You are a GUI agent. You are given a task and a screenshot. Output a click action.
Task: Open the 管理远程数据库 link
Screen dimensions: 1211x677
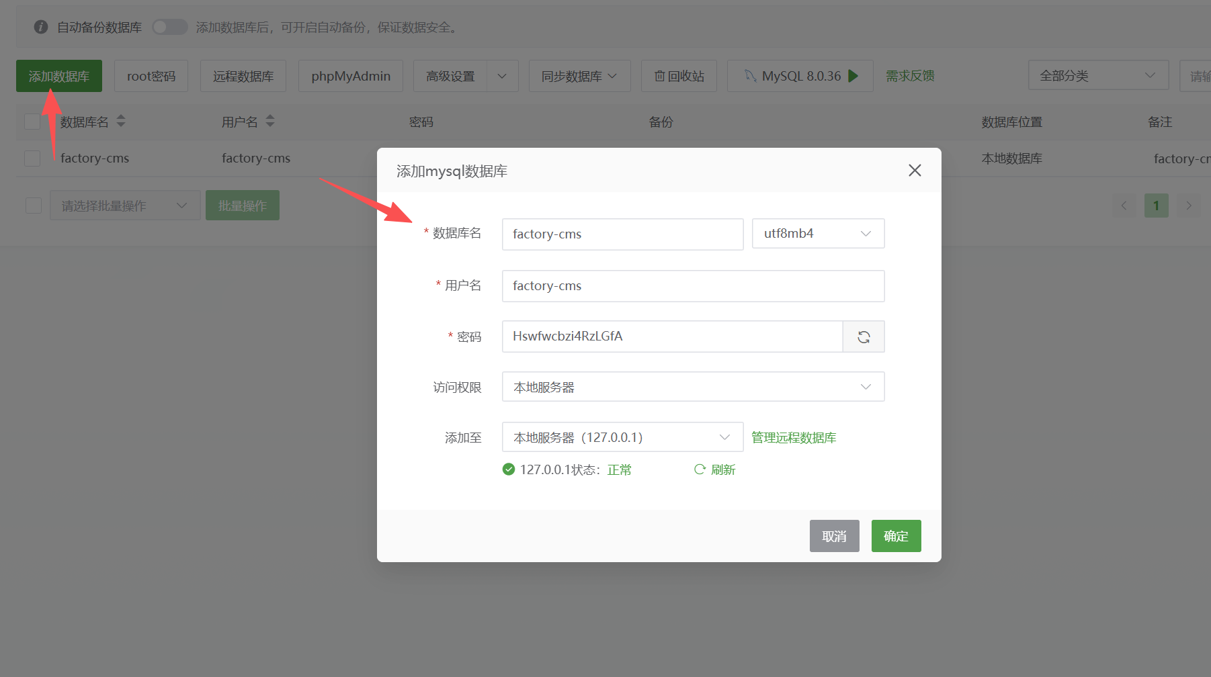pyautogui.click(x=794, y=438)
